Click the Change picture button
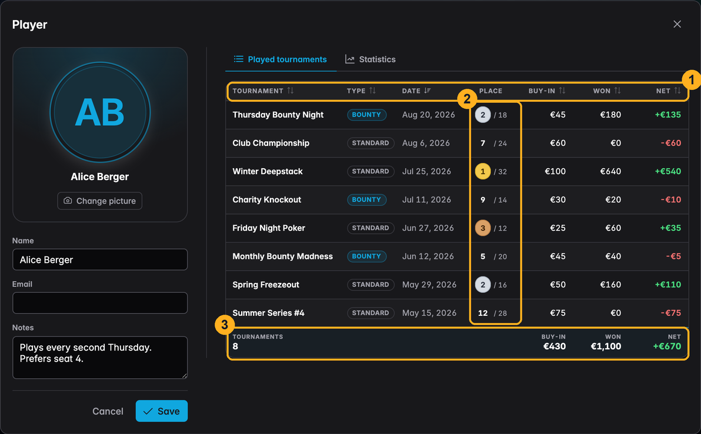701x434 pixels. pyautogui.click(x=100, y=201)
